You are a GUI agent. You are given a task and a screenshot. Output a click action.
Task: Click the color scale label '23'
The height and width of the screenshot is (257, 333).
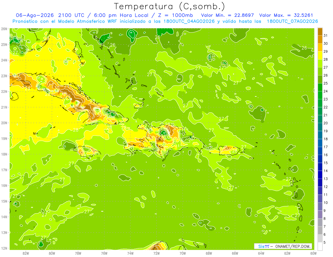[x=326, y=99]
